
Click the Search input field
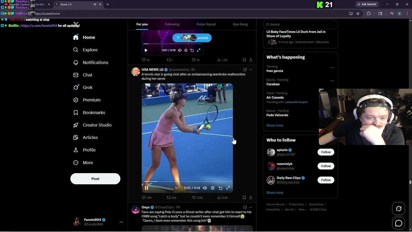300,24
